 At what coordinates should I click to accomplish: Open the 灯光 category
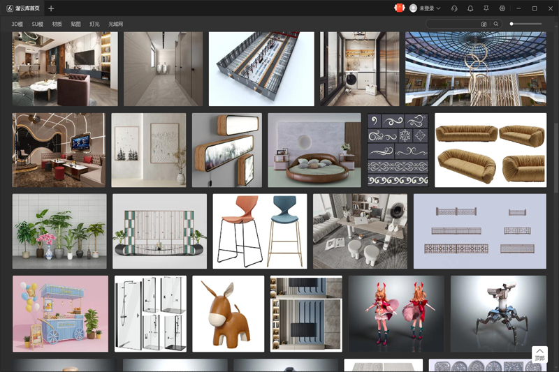[94, 24]
